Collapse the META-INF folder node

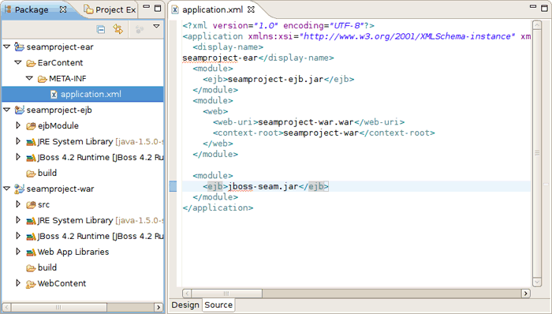click(x=29, y=78)
